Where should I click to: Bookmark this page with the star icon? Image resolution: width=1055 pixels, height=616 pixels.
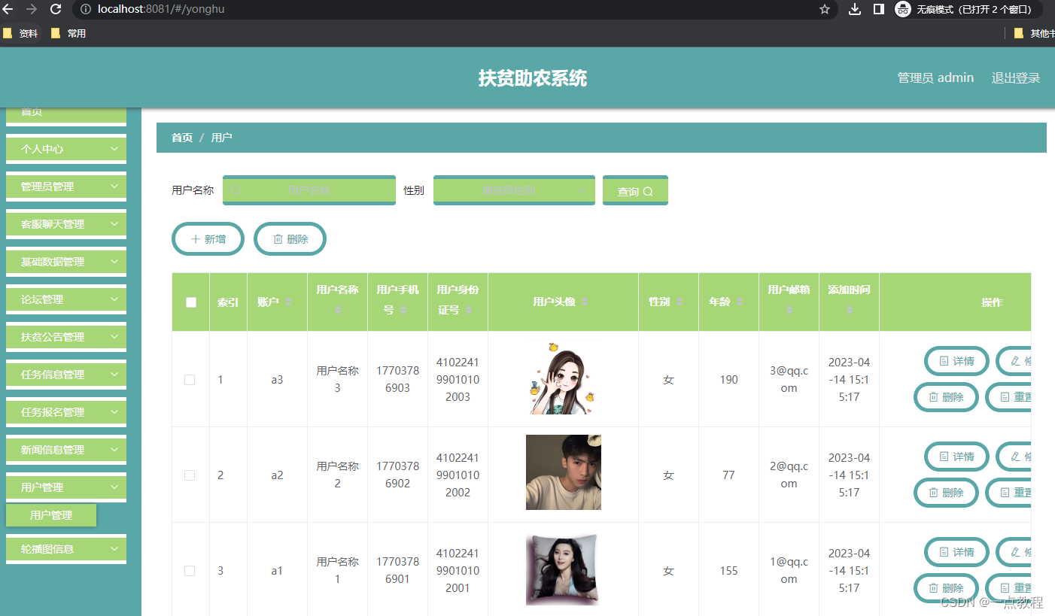(825, 9)
